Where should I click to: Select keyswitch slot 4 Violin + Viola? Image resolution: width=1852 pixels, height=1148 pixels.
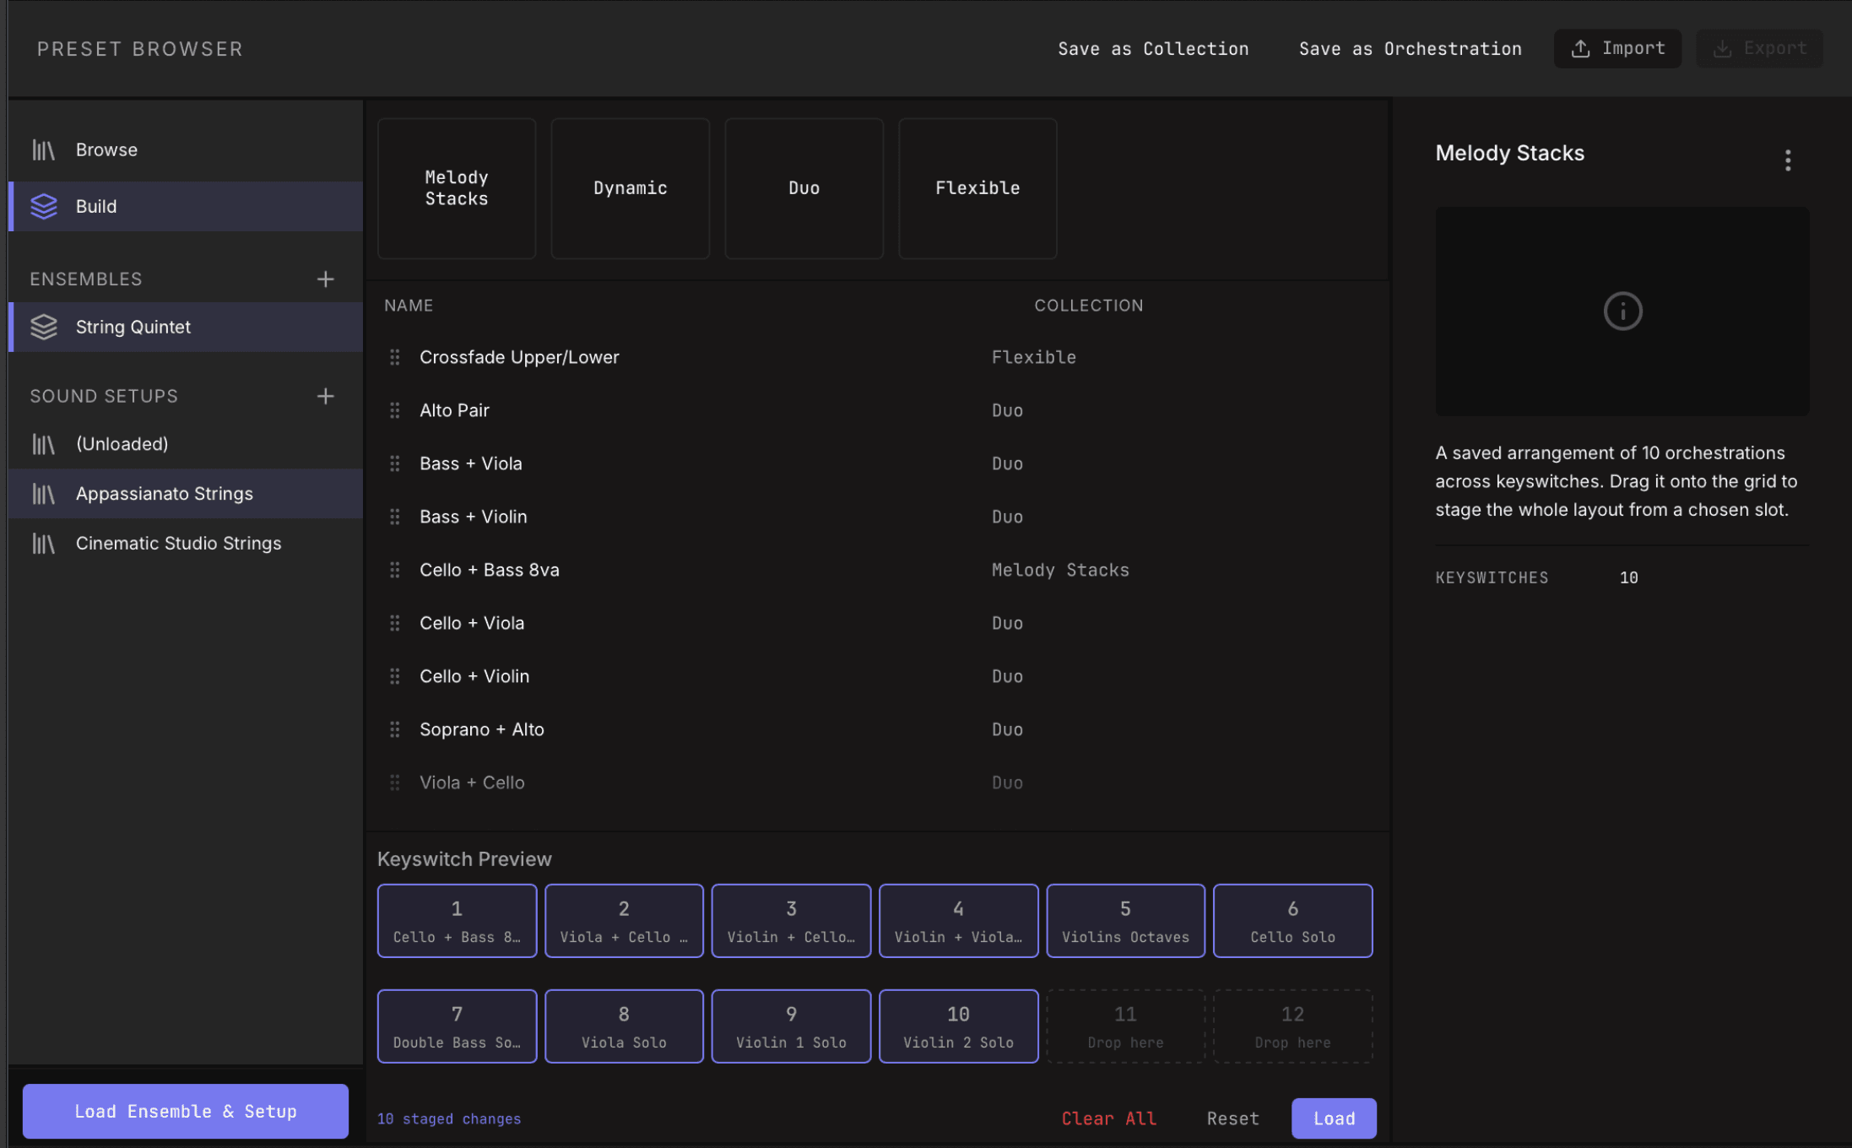(958, 921)
